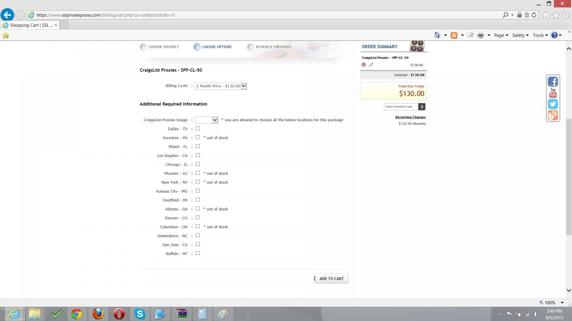Open the CraigsList Proxies Usage dropdown
The image size is (572, 321).
pyautogui.click(x=206, y=120)
